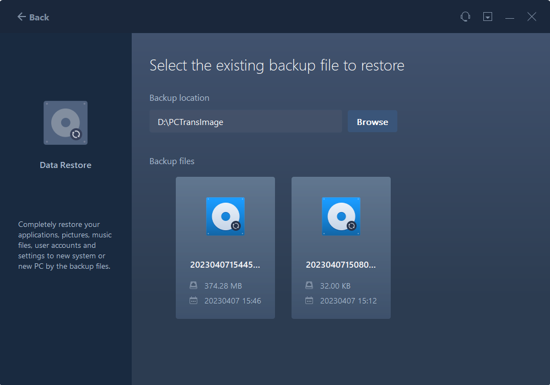Image resolution: width=550 pixels, height=385 pixels.
Task: Click the Data Restore sidebar label
Action: [66, 165]
